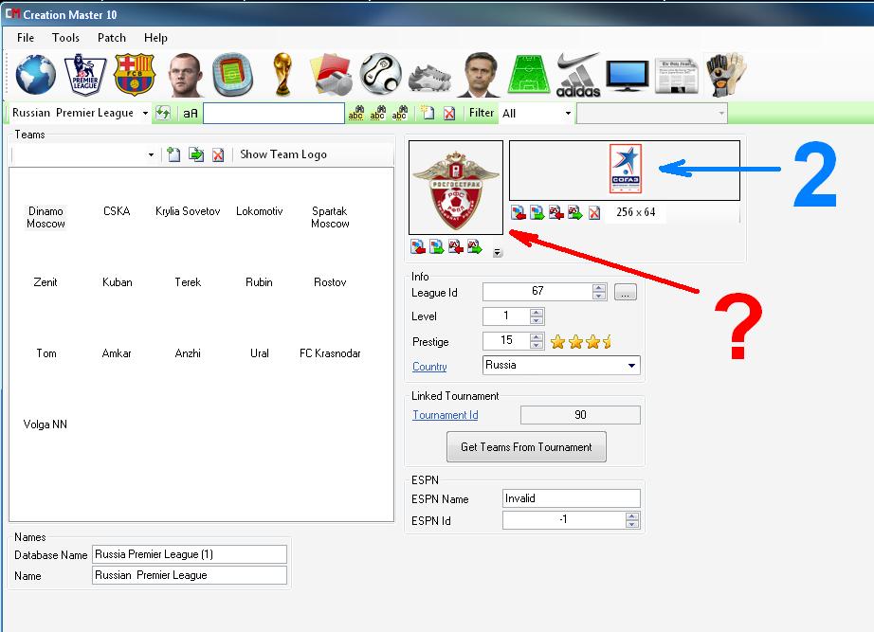This screenshot has height=632, width=874.
Task: Delete the banner image with red X
Action: pos(594,213)
